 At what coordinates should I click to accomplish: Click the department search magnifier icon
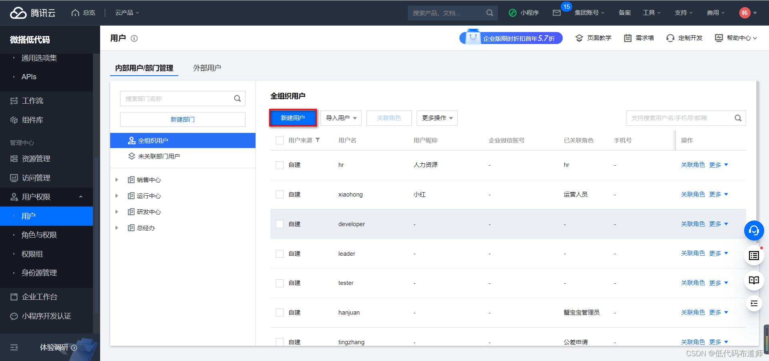pyautogui.click(x=237, y=98)
